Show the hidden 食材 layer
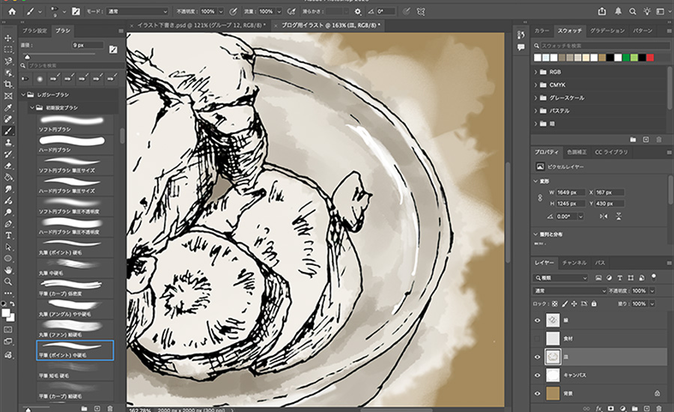The image size is (674, 412). pyautogui.click(x=537, y=338)
